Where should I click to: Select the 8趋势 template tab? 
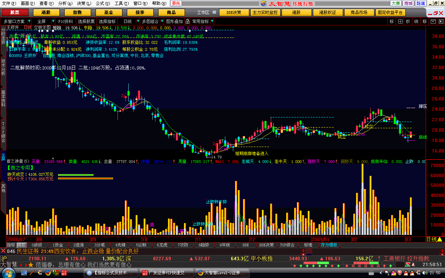point(204,245)
